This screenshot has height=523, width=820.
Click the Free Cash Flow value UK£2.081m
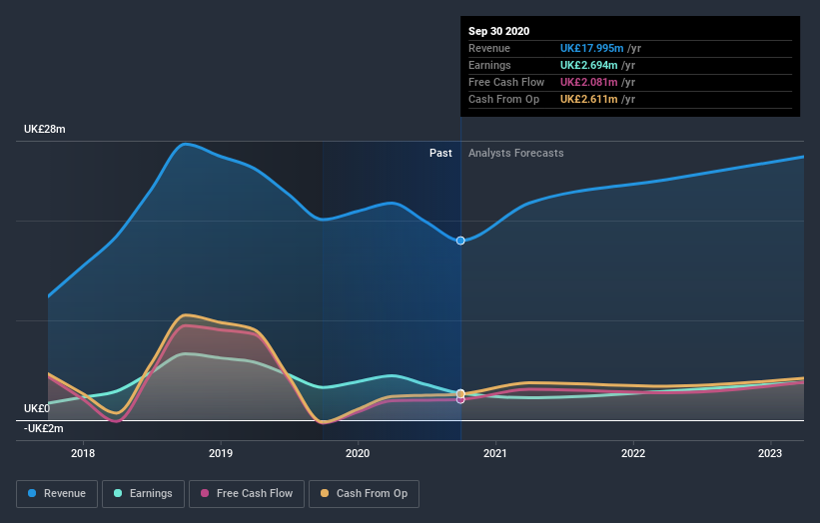589,82
